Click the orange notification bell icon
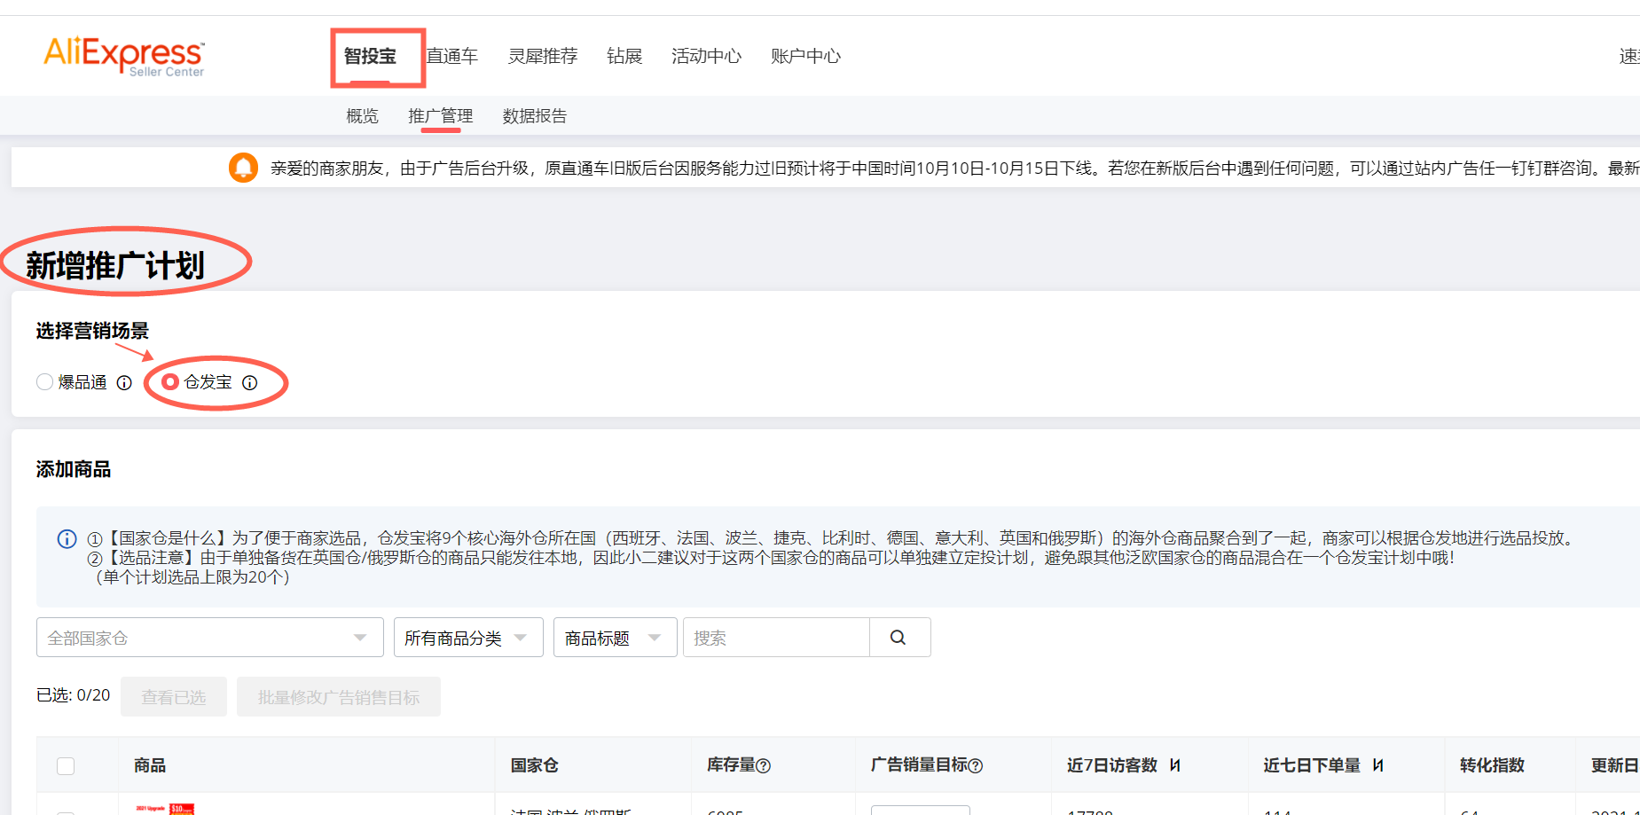 click(243, 167)
